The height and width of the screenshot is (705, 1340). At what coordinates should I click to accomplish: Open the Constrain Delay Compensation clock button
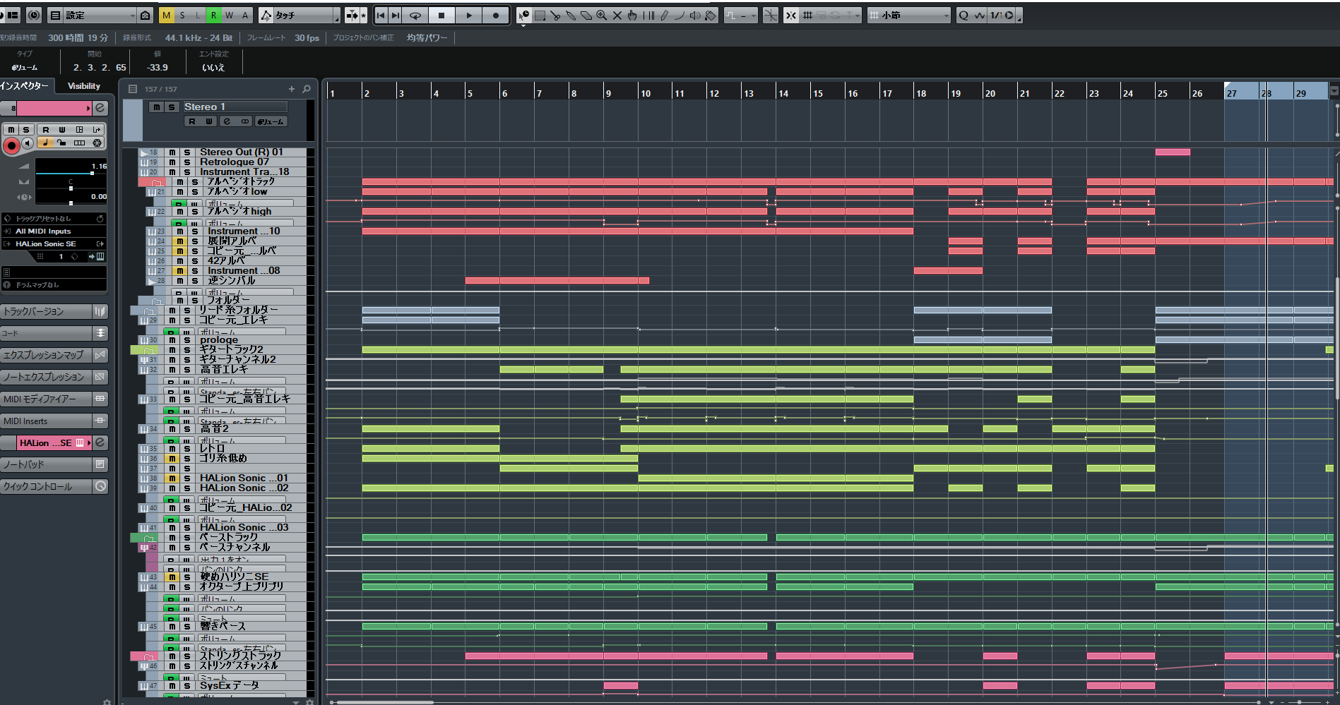[34, 15]
